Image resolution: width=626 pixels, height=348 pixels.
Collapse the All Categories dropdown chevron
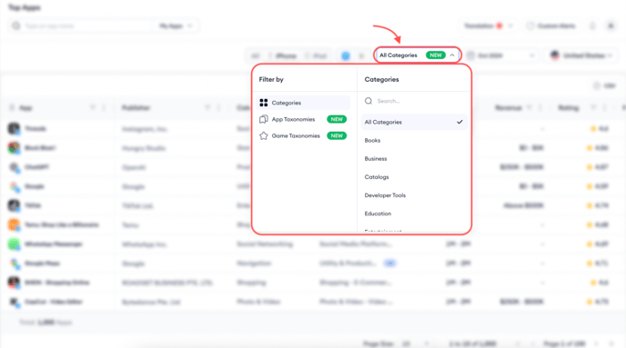tap(452, 55)
